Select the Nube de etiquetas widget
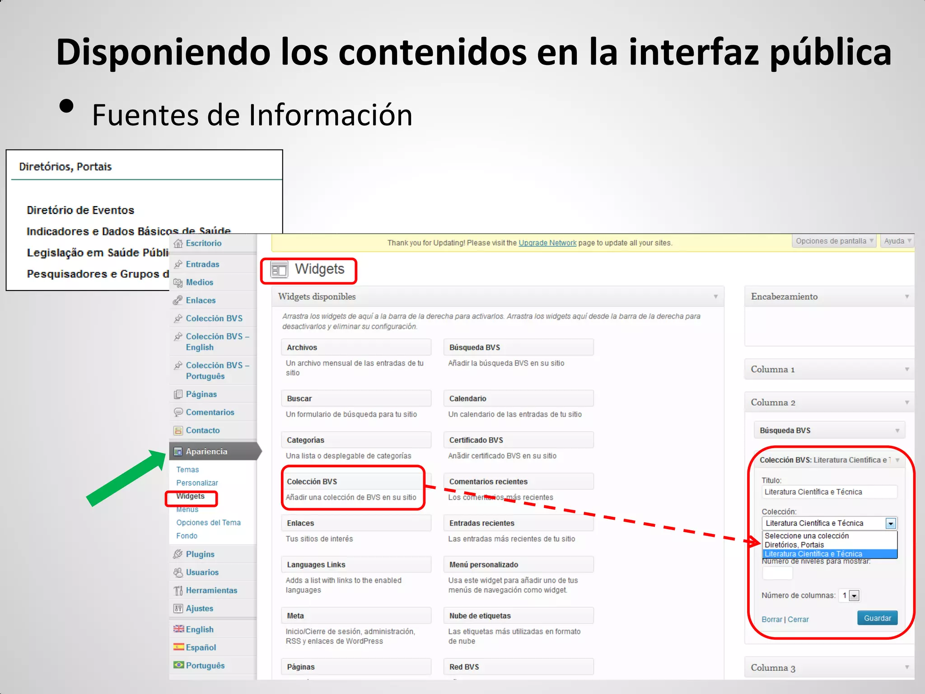925x694 pixels. pos(519,616)
